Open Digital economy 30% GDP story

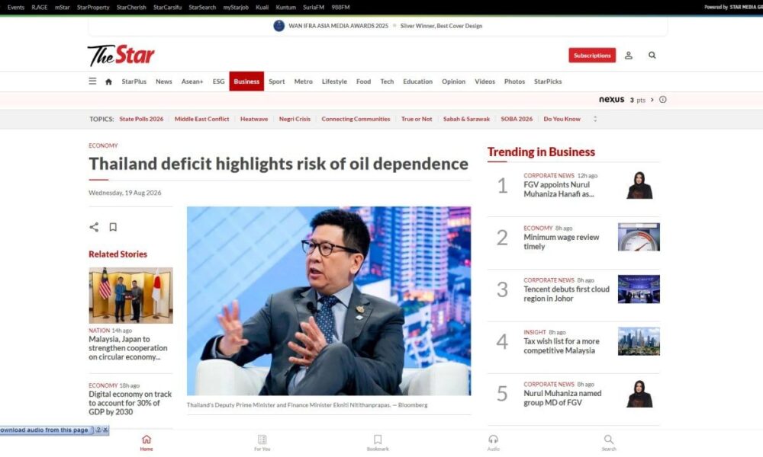[130, 403]
